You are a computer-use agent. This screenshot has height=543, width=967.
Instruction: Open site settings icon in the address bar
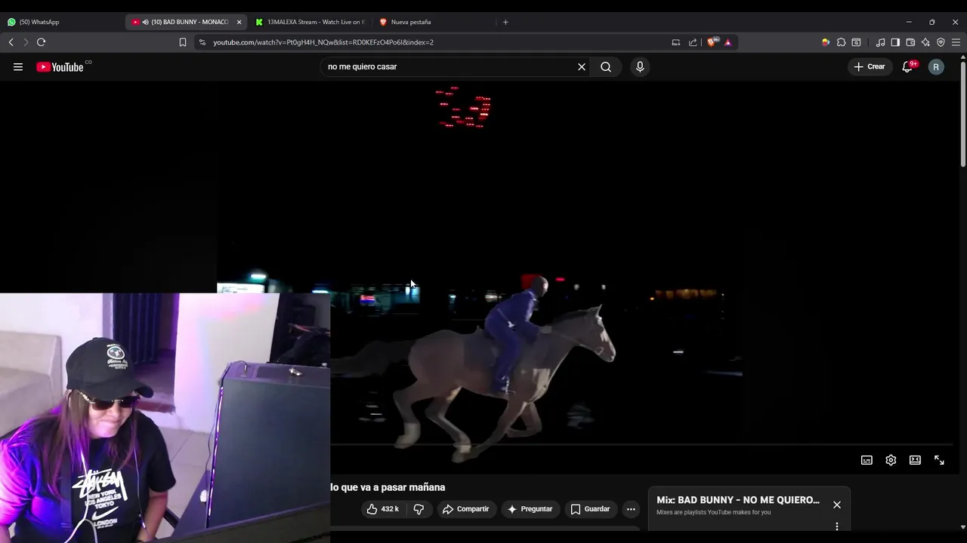tap(202, 42)
